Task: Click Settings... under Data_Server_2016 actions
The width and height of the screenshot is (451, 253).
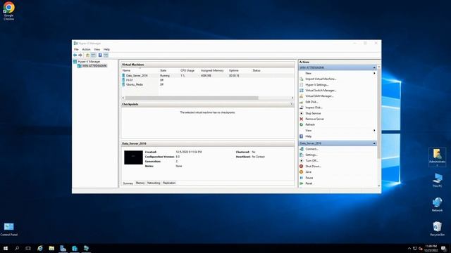Action: [311, 155]
